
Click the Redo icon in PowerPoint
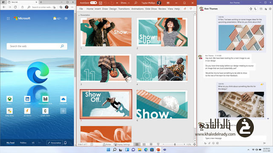click(x=112, y=3)
